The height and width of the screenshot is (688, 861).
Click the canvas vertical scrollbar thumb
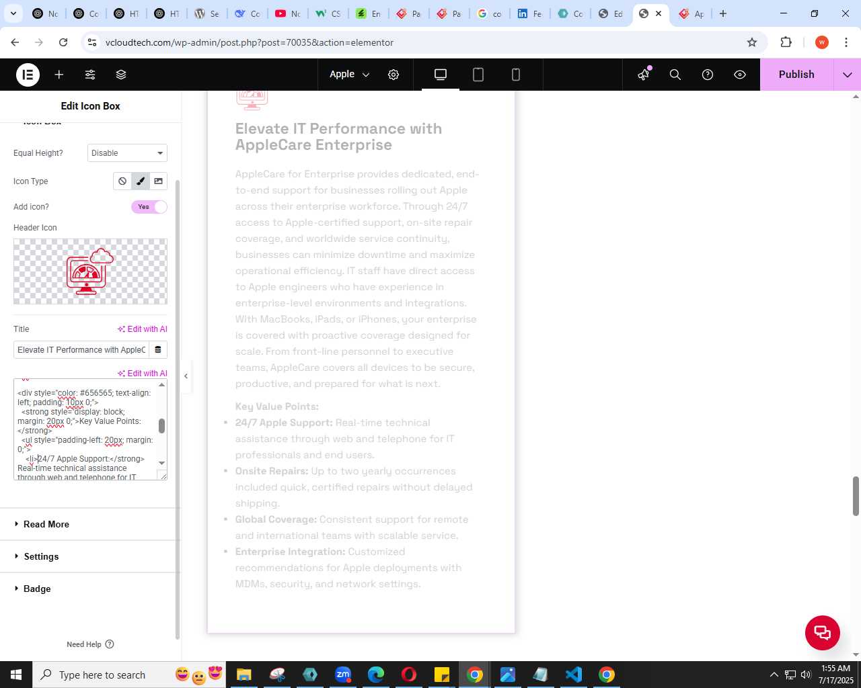[x=856, y=496]
